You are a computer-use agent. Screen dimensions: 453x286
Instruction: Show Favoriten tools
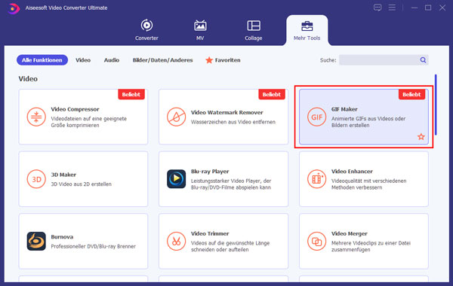point(223,60)
